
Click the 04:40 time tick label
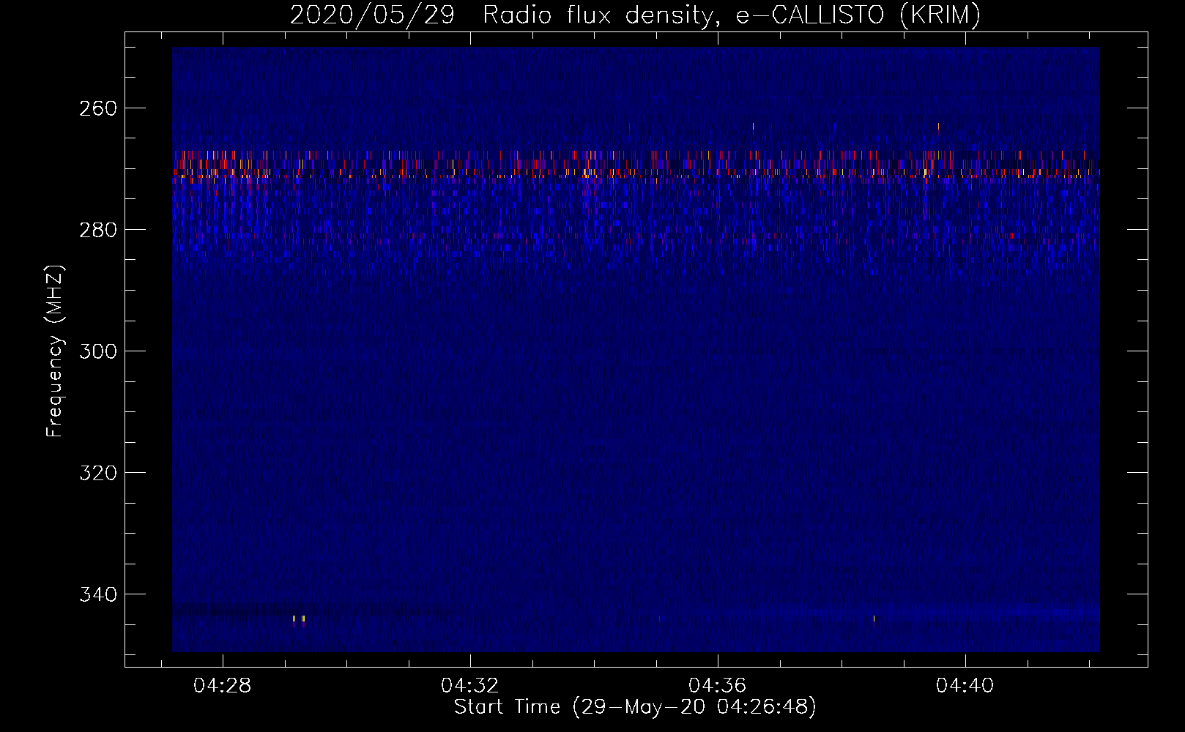point(965,686)
